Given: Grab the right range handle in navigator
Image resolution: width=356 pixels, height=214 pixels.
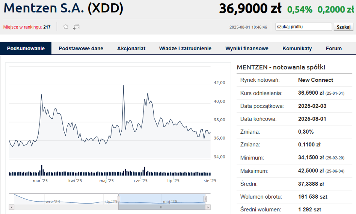Looking at the screenshot, I should (x=205, y=199).
